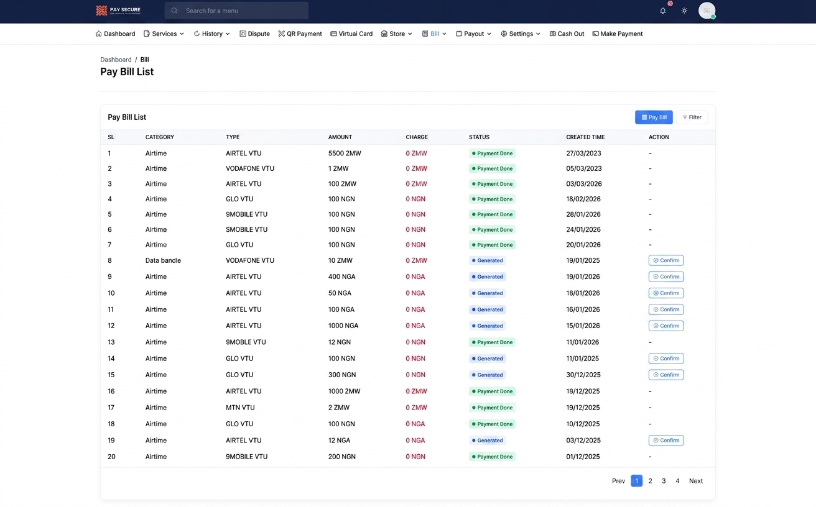Click the Pay Secure logo
This screenshot has height=507, width=816.
tap(118, 11)
